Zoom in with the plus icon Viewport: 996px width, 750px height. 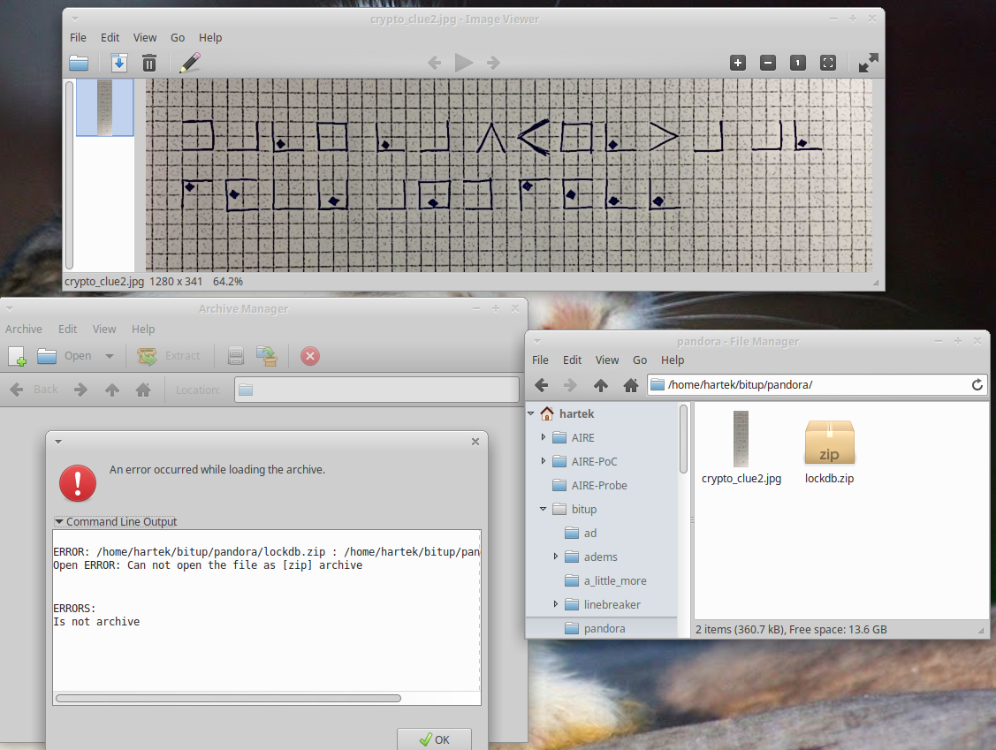pyautogui.click(x=738, y=63)
